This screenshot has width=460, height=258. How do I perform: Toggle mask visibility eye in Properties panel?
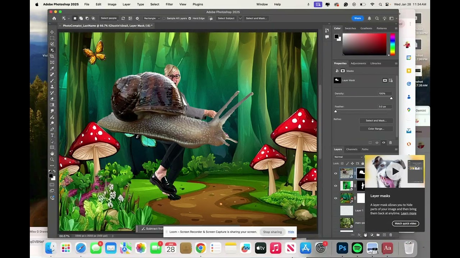(383, 143)
